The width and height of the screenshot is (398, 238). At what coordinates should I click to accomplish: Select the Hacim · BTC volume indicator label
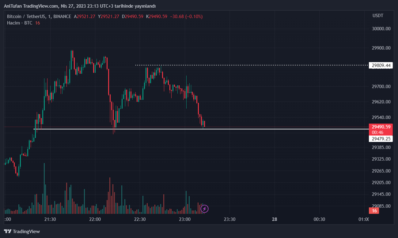tap(20, 23)
